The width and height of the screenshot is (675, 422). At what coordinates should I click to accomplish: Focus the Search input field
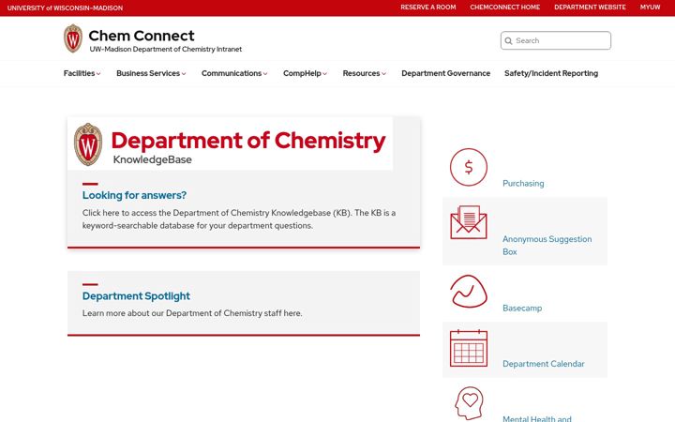(555, 40)
